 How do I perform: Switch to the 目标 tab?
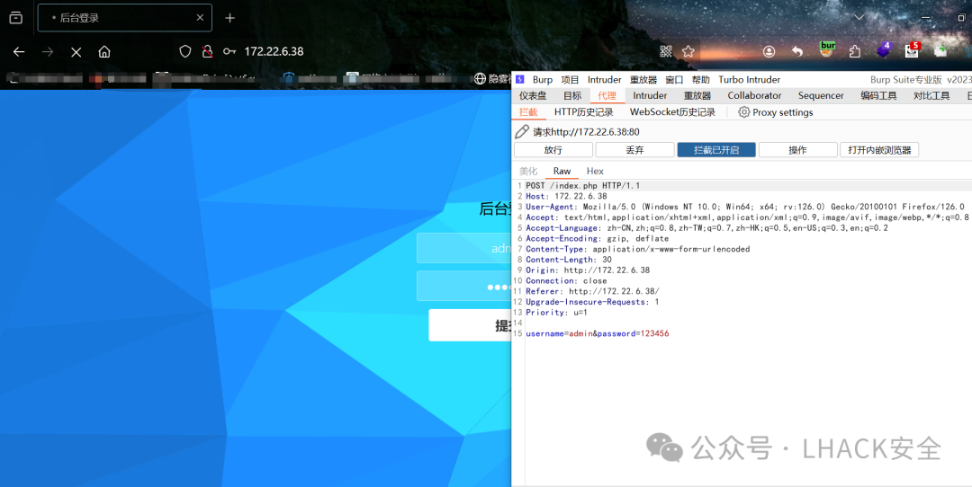pos(572,96)
